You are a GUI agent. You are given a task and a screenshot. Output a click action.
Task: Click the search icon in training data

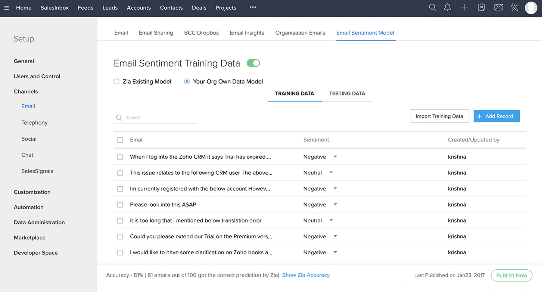(119, 118)
